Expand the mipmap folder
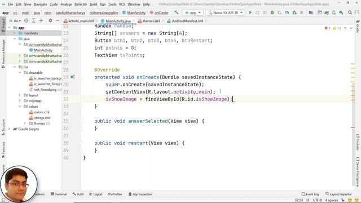 (20, 101)
